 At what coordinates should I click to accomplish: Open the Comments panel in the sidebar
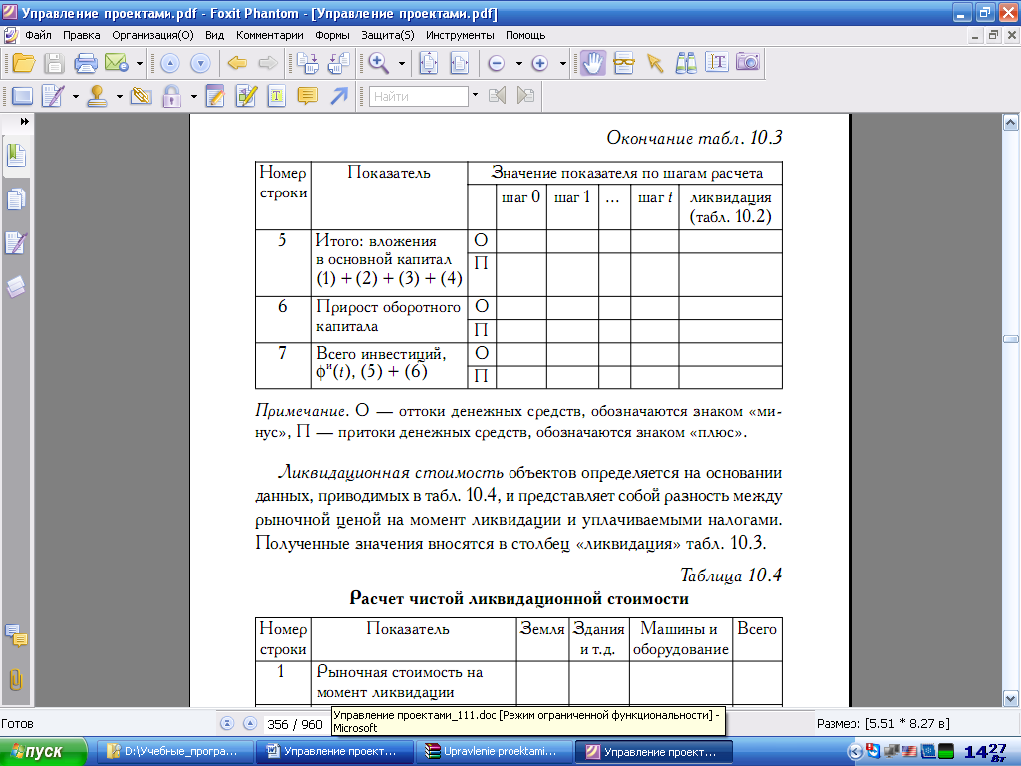click(x=16, y=635)
